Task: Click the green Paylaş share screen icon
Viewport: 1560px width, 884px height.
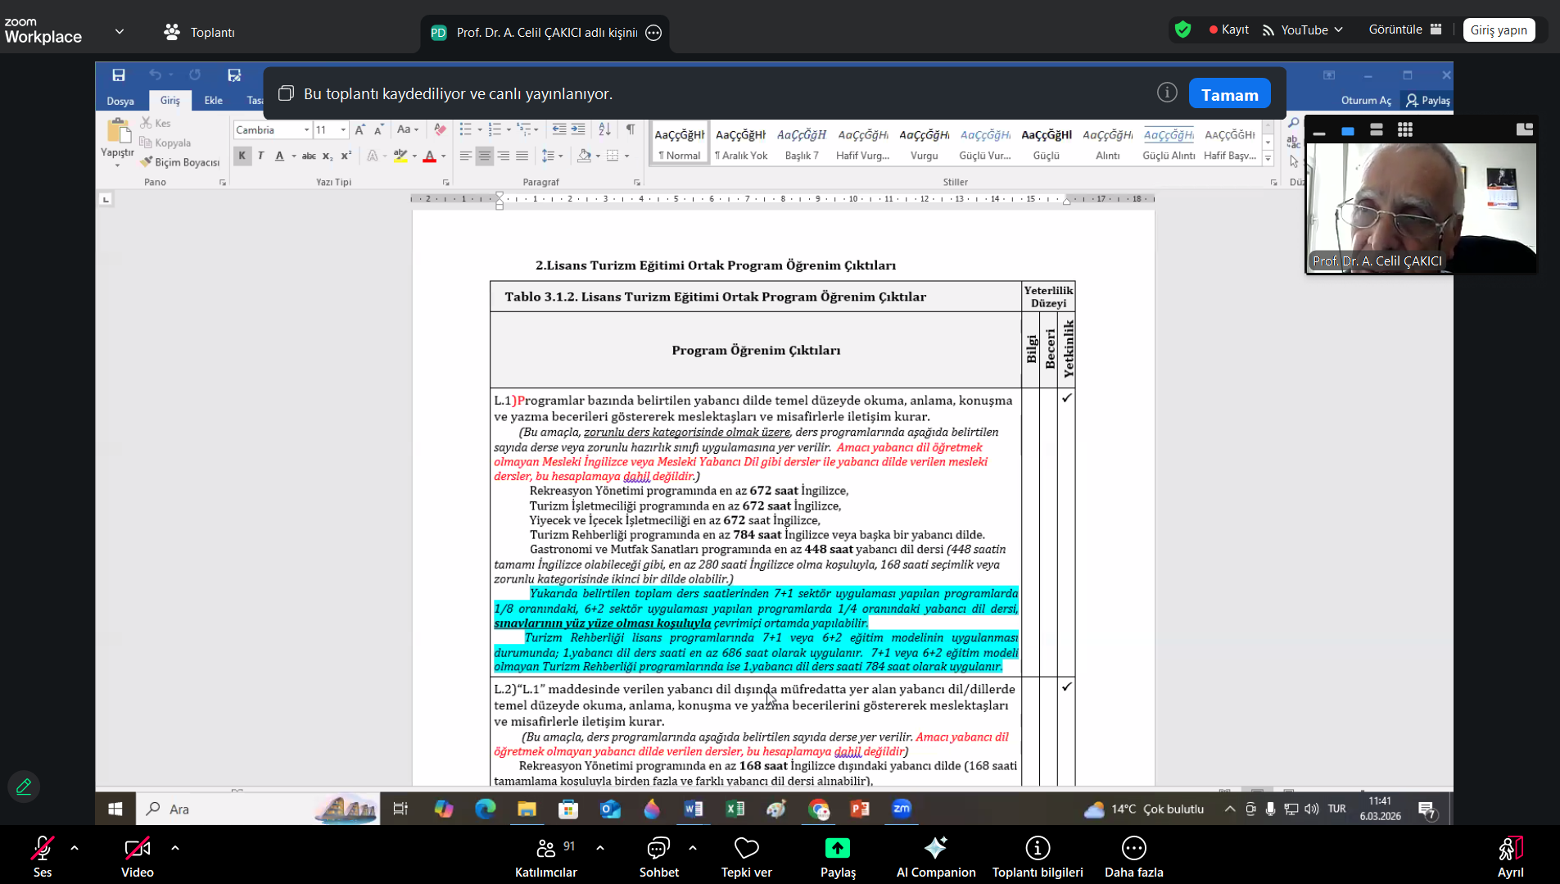Action: (837, 849)
